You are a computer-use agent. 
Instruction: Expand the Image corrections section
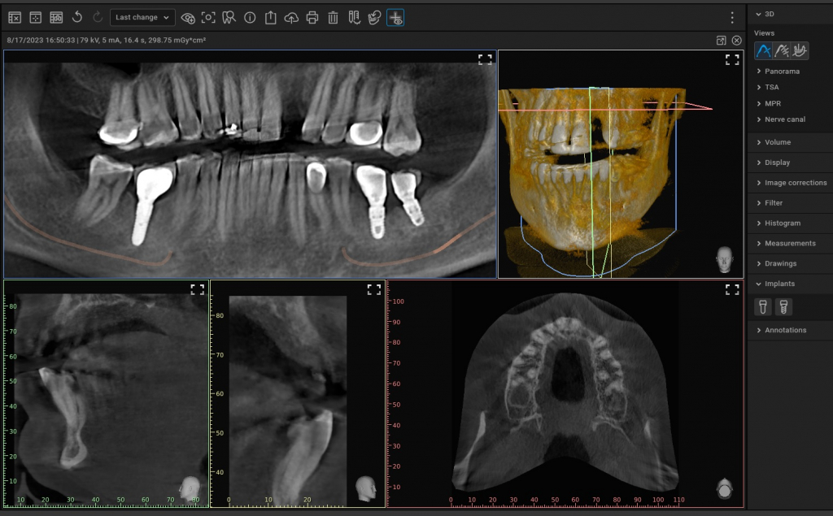pos(790,183)
